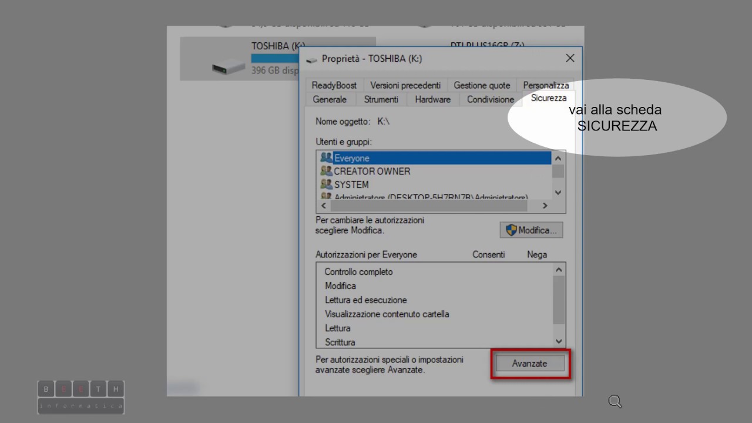Click permissions list scroll-up arrow

pyautogui.click(x=559, y=270)
